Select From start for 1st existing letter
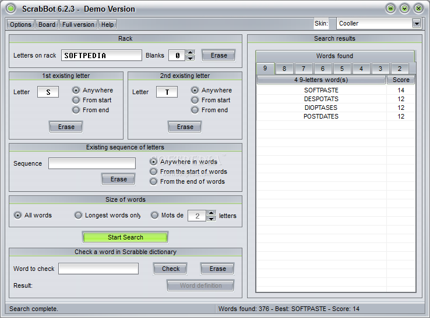 (x=91, y=100)
